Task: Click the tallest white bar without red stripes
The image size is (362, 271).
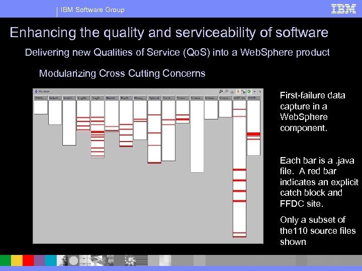Action: [x=197, y=136]
